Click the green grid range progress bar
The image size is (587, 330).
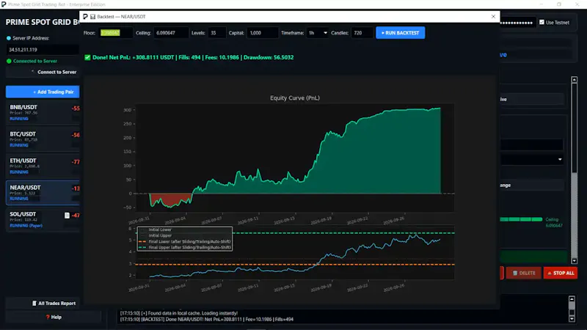(x=521, y=219)
